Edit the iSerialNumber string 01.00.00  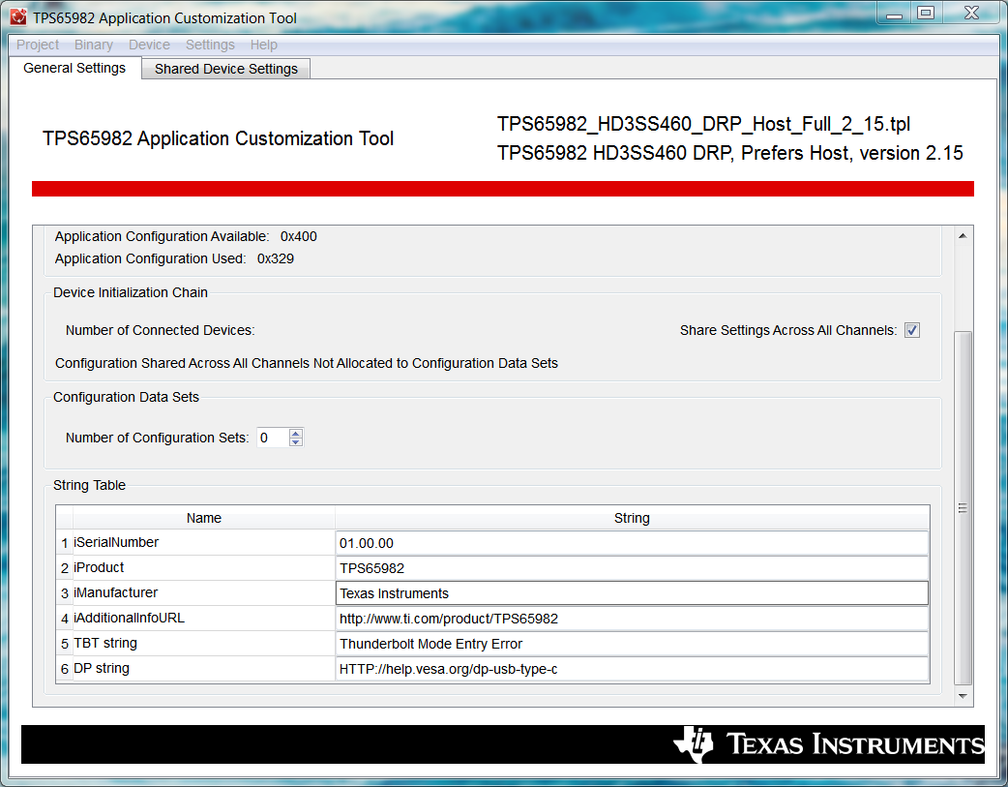[x=632, y=543]
